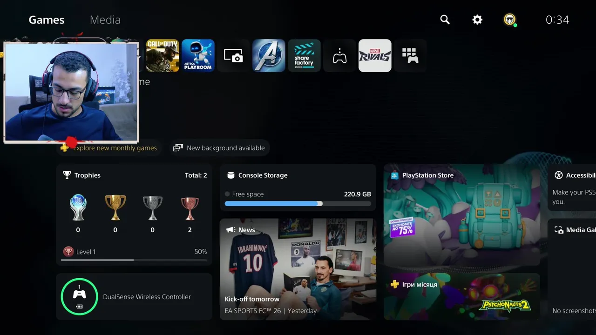Open the EA SPORTS FC 26 news card
This screenshot has width=596, height=335.
click(x=298, y=269)
